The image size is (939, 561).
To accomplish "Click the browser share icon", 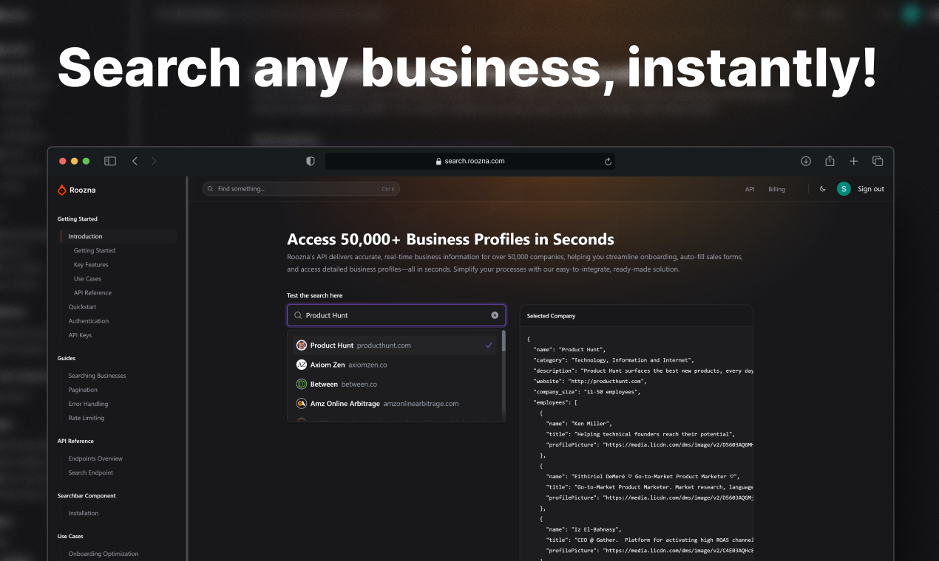I will (x=830, y=161).
